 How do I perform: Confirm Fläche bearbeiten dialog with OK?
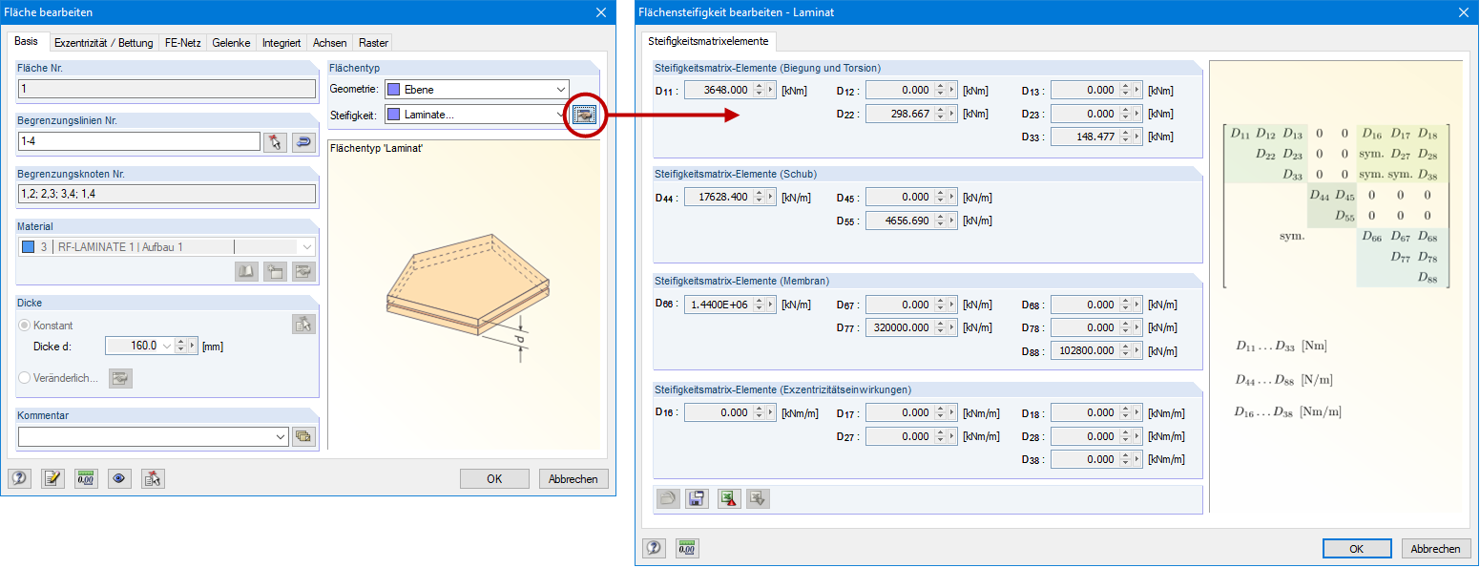(494, 479)
